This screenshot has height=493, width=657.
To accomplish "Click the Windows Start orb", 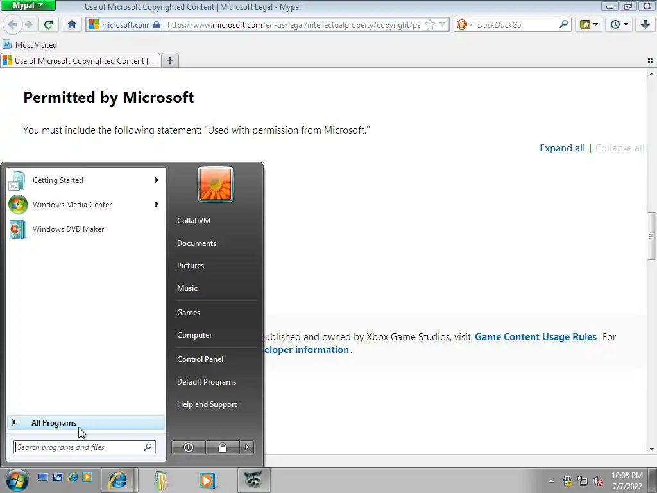I will (17, 480).
